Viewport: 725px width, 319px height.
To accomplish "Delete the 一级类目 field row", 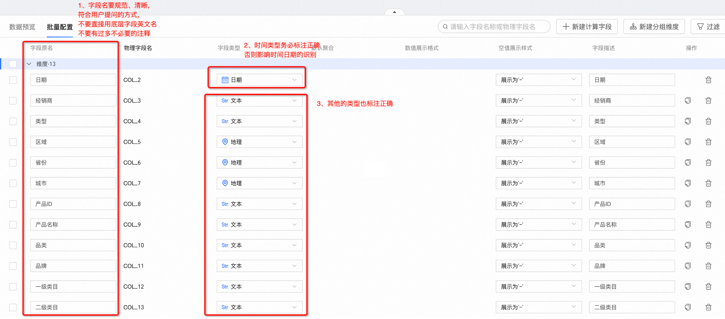I will pyautogui.click(x=708, y=286).
